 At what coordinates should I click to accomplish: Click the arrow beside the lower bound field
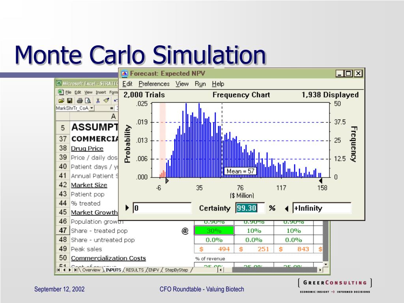[x=127, y=208]
